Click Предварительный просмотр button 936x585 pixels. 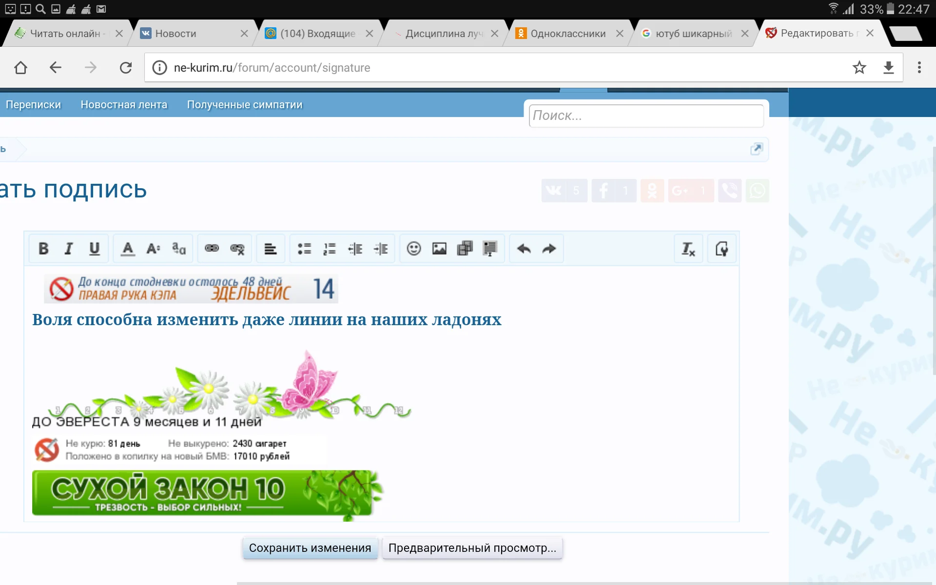pos(472,547)
